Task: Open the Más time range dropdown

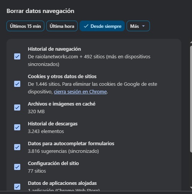Action: pyautogui.click(x=138, y=26)
